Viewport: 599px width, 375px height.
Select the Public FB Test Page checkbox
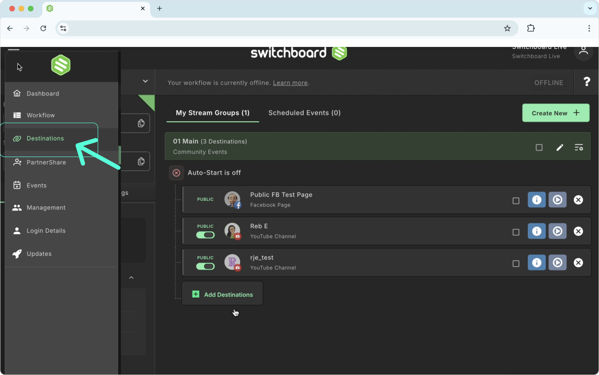(516, 201)
